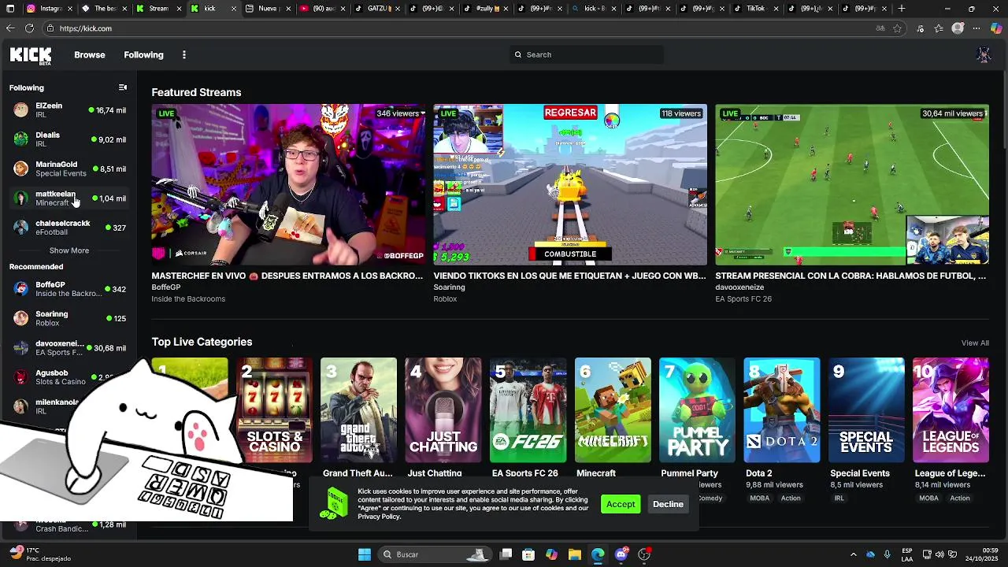Open the user profile avatar menu
Screen dimensions: 1008x567
[984, 54]
